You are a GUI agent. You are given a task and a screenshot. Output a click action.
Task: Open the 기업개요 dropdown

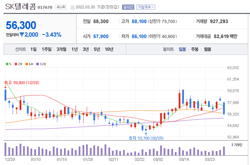(145, 7)
